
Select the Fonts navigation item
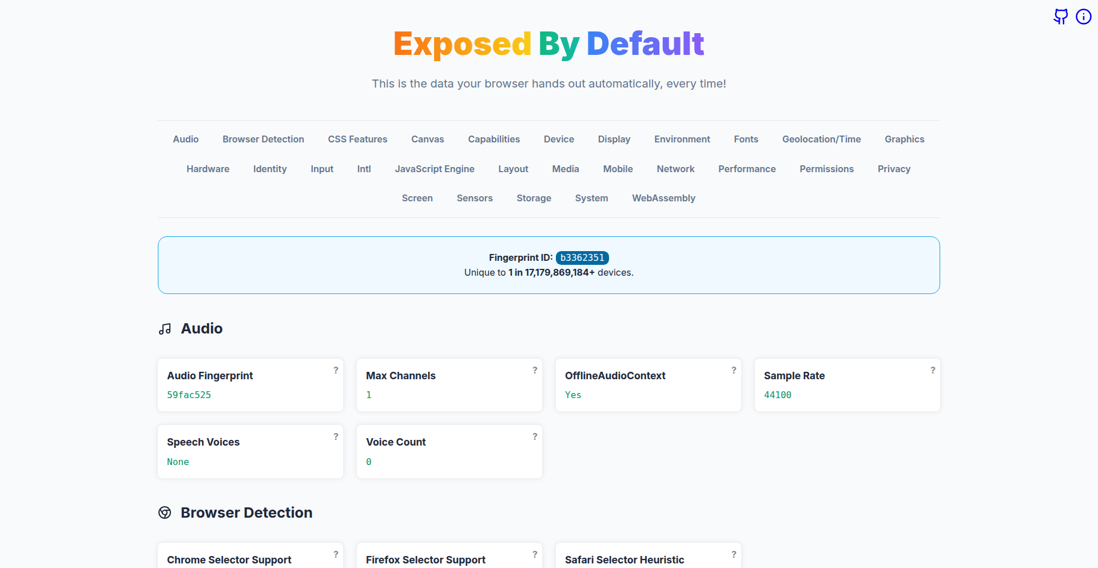point(746,139)
